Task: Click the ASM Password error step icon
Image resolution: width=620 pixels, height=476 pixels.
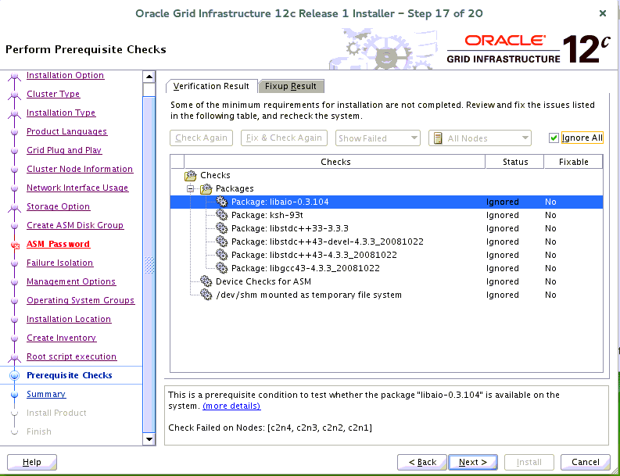Action: point(15,245)
